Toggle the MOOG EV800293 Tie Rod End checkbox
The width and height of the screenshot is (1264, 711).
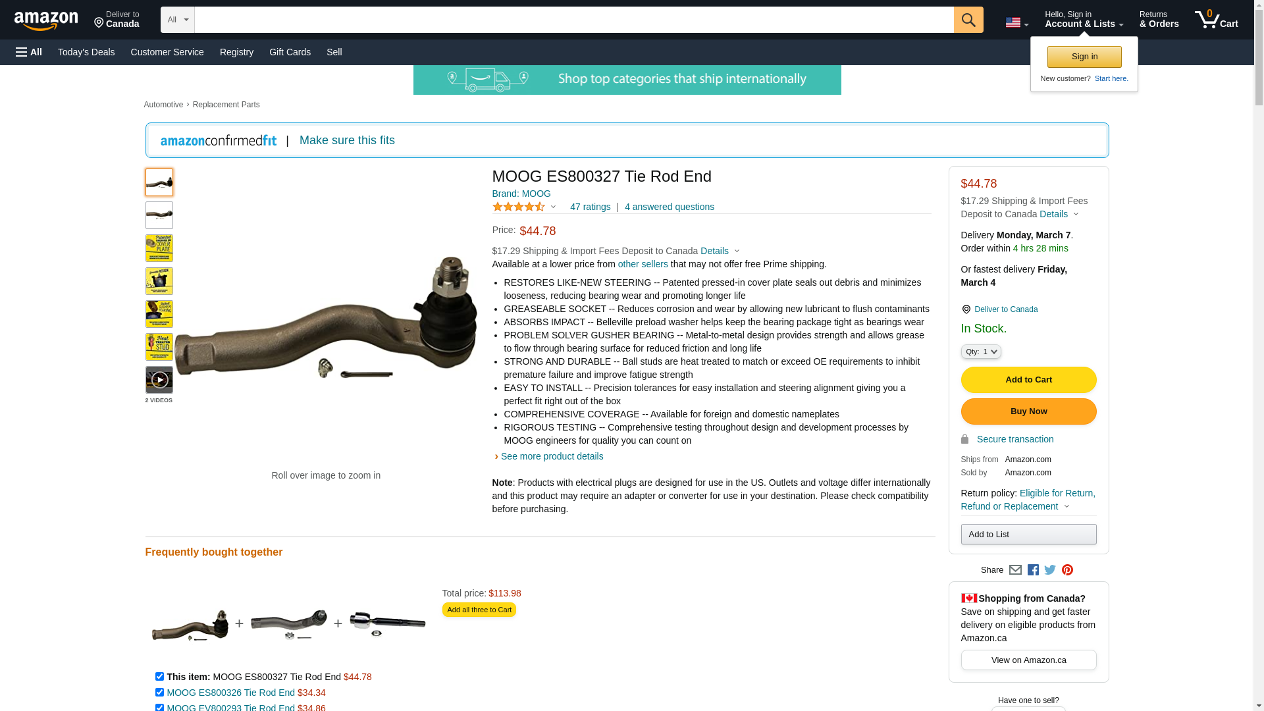coord(159,708)
